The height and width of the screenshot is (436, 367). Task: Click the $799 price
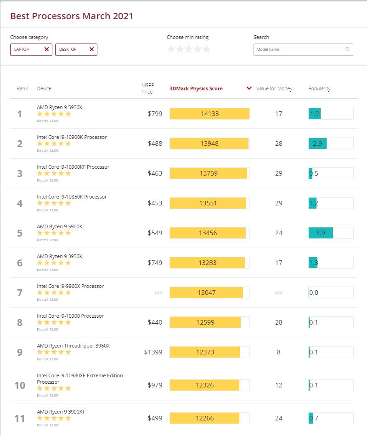click(x=155, y=114)
